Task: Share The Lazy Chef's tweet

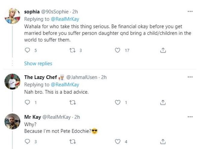Action: pos(163,102)
